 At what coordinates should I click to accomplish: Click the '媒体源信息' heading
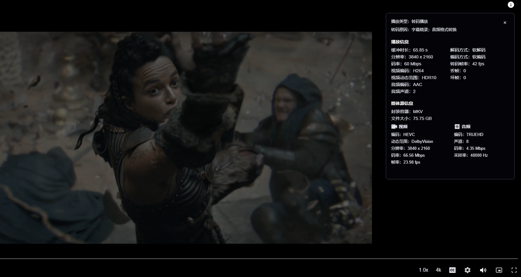pos(402,103)
